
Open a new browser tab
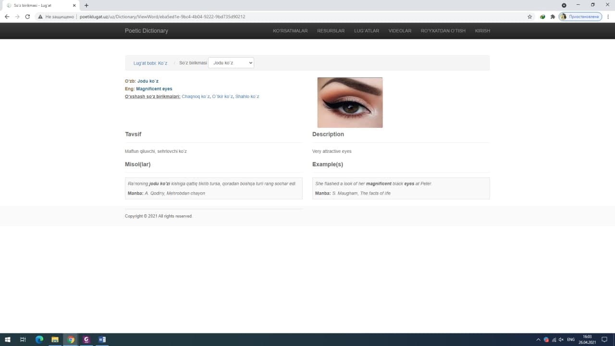(86, 5)
